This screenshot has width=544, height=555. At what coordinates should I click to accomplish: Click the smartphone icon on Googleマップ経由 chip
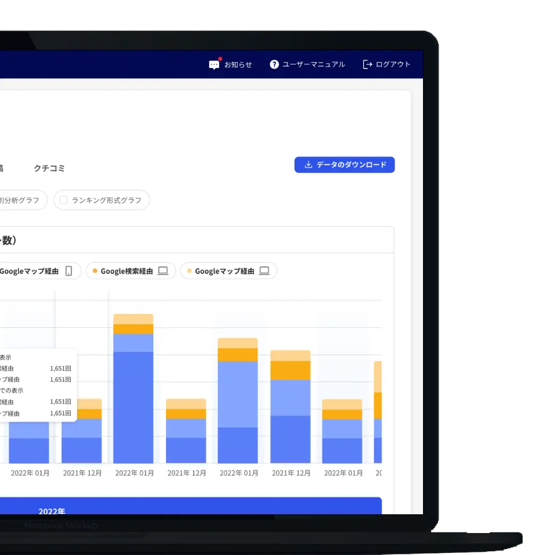click(x=69, y=271)
